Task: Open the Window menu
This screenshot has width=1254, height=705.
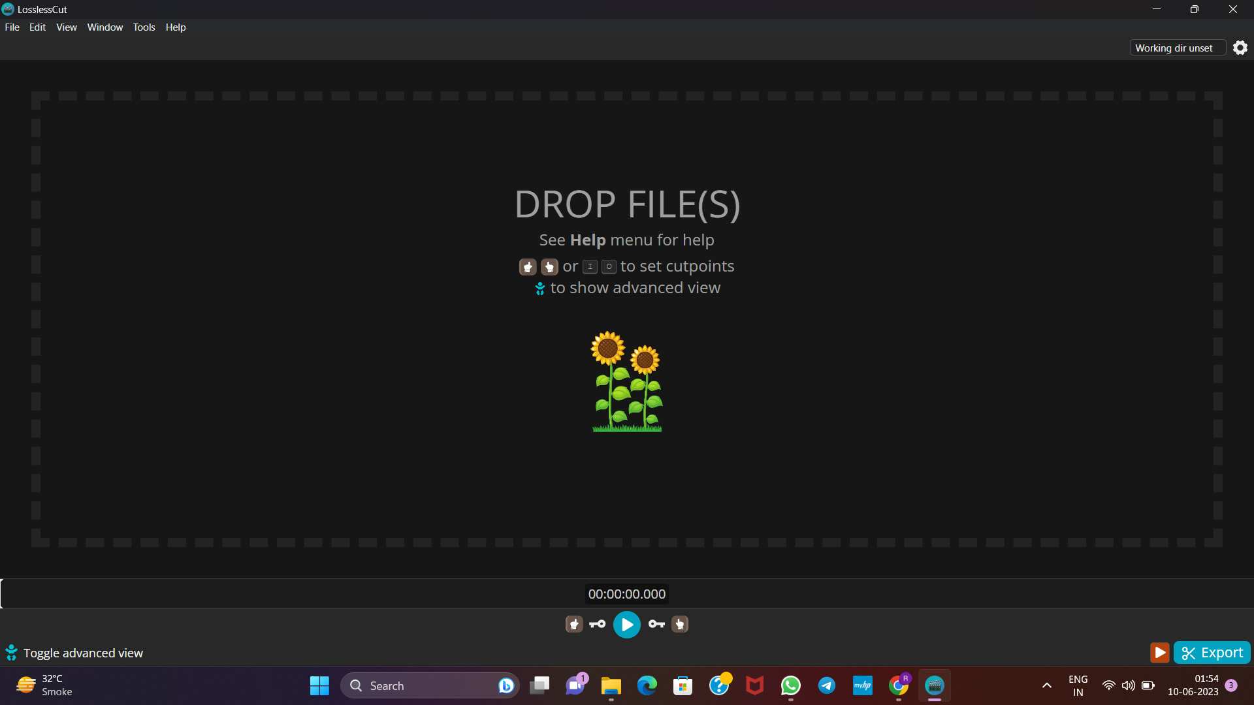Action: (x=104, y=27)
